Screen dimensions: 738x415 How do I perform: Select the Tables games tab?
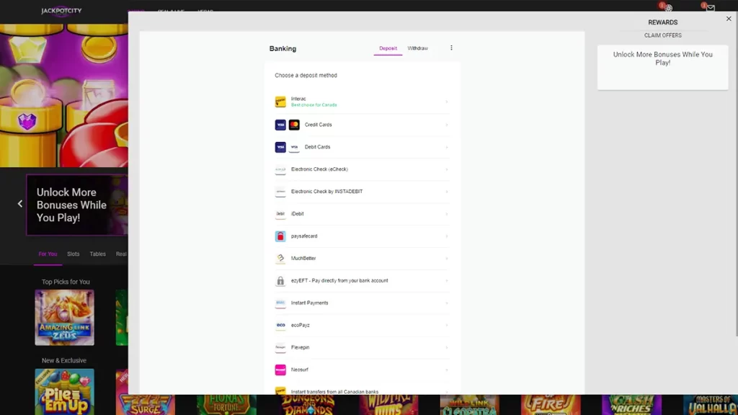tap(98, 254)
